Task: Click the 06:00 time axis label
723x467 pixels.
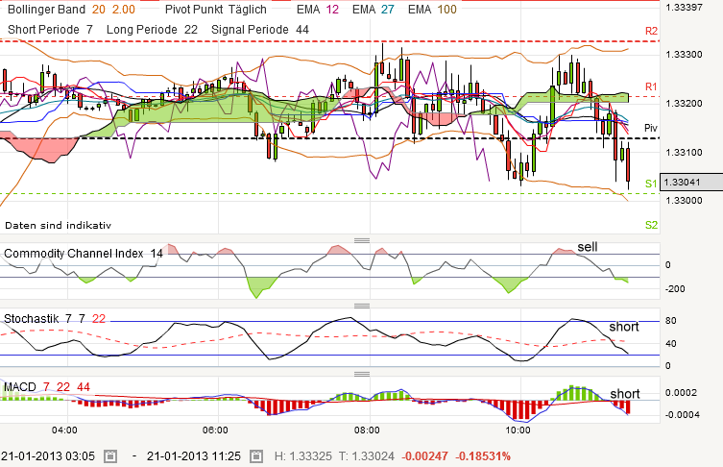Action: tap(215, 430)
